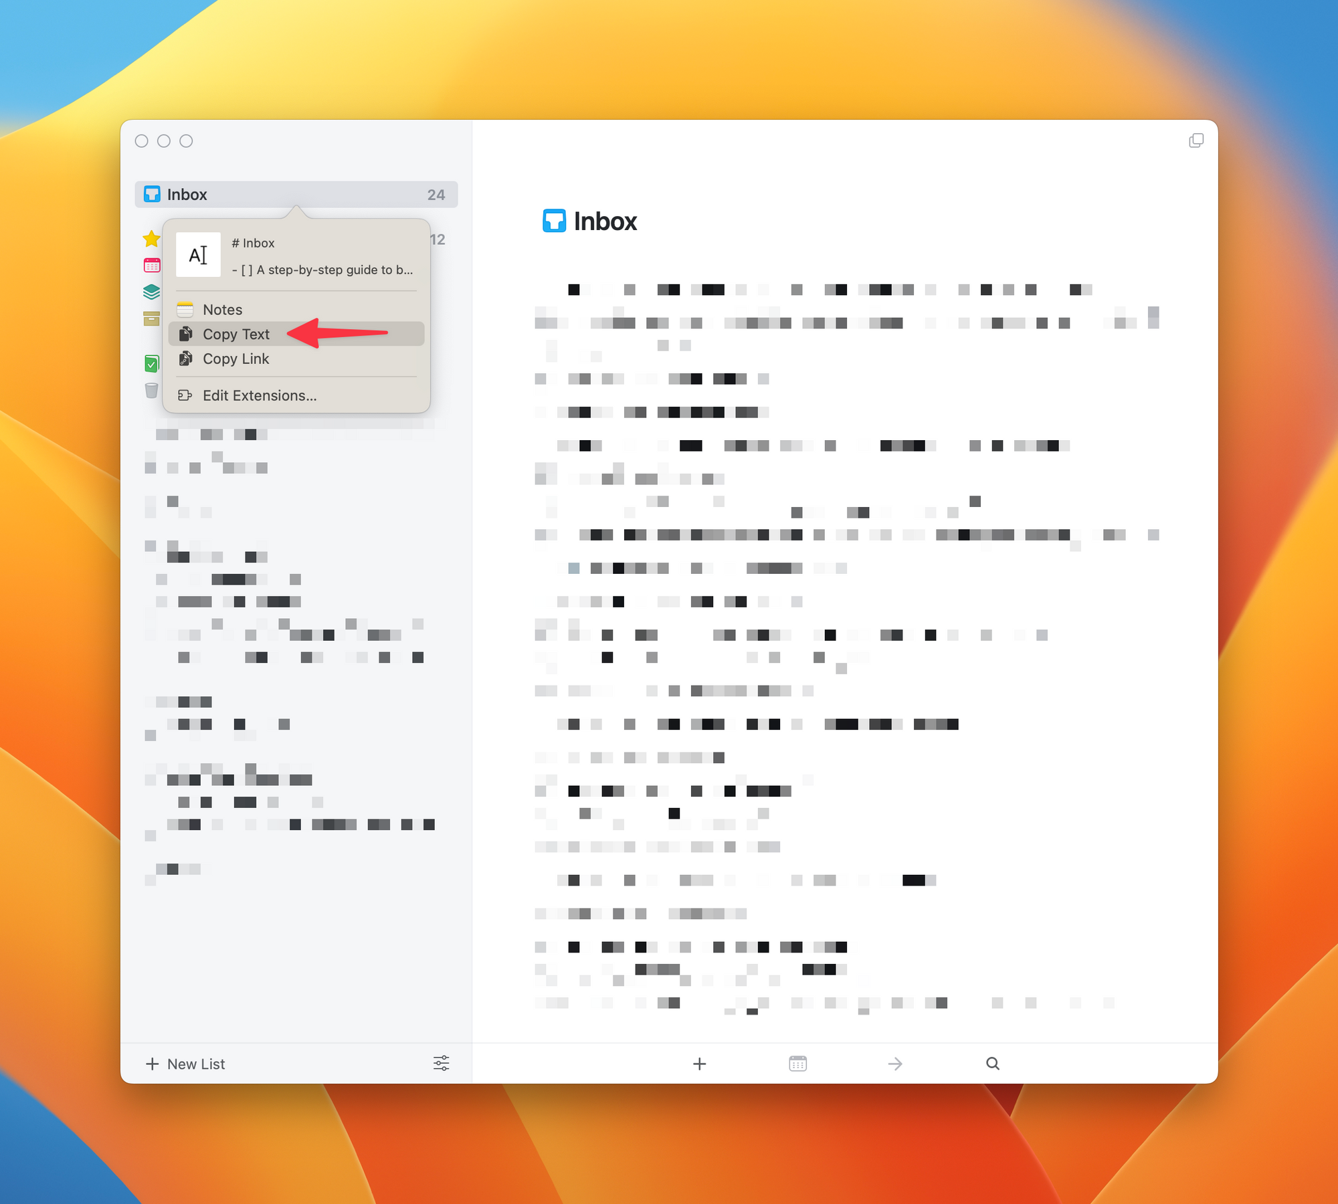The height and width of the screenshot is (1204, 1338).
Task: Click the calendar icon in bottom toolbar
Action: (797, 1064)
